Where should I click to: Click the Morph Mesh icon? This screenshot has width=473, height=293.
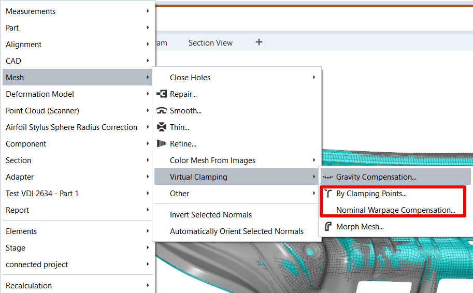click(x=327, y=227)
